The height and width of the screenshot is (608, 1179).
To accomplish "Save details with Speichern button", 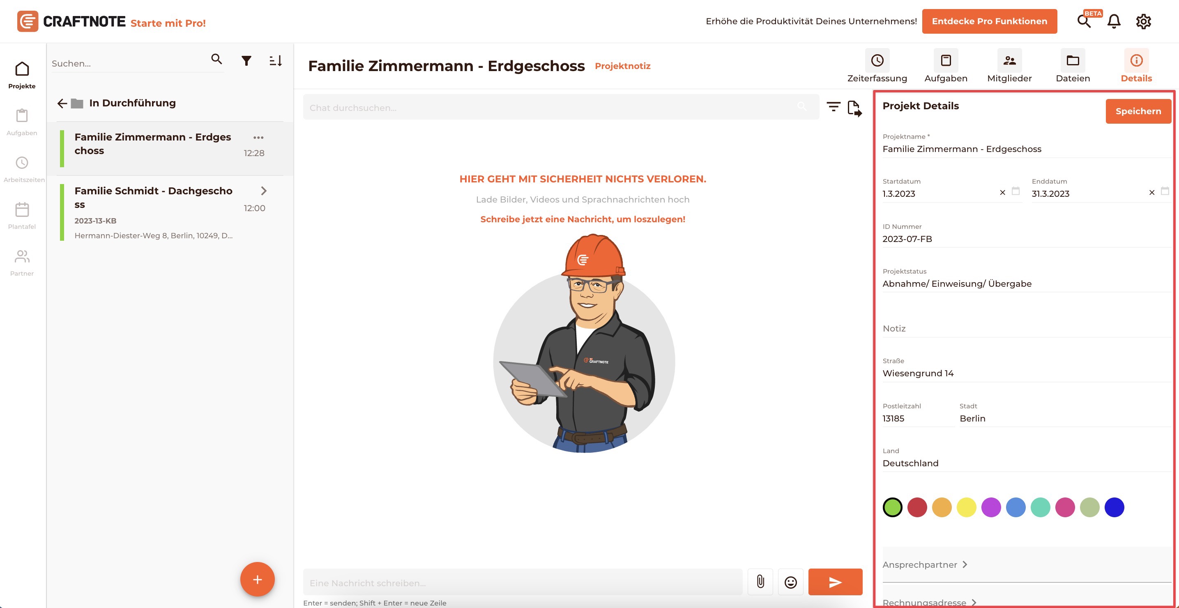I will 1138,111.
